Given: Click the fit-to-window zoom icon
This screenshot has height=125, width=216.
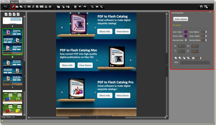Looking at the screenshot, I should click(97, 7).
